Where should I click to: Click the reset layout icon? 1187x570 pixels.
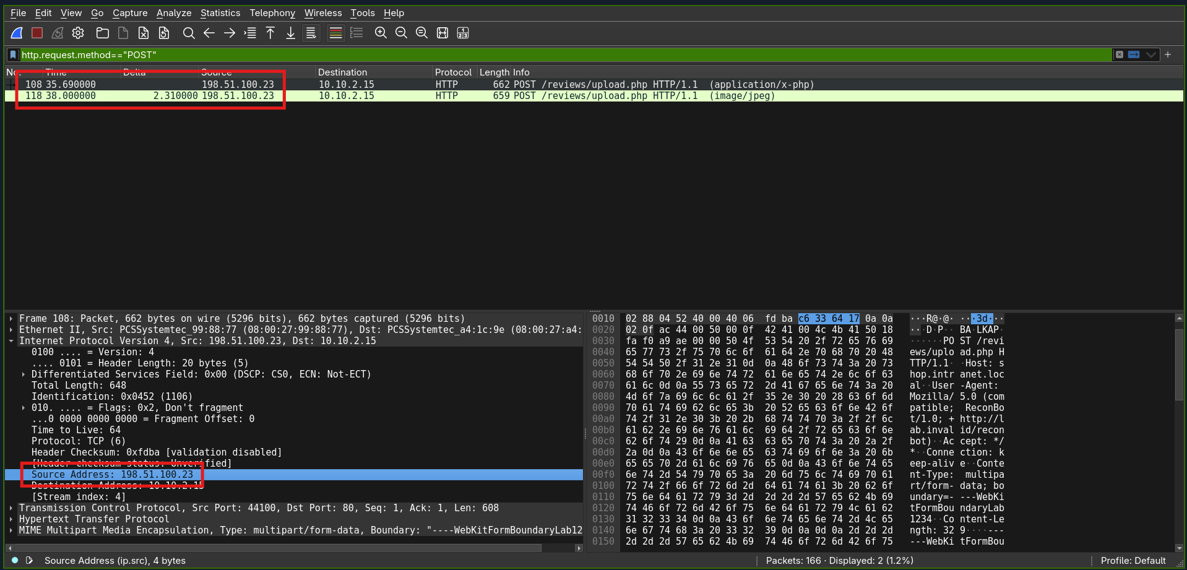[463, 33]
